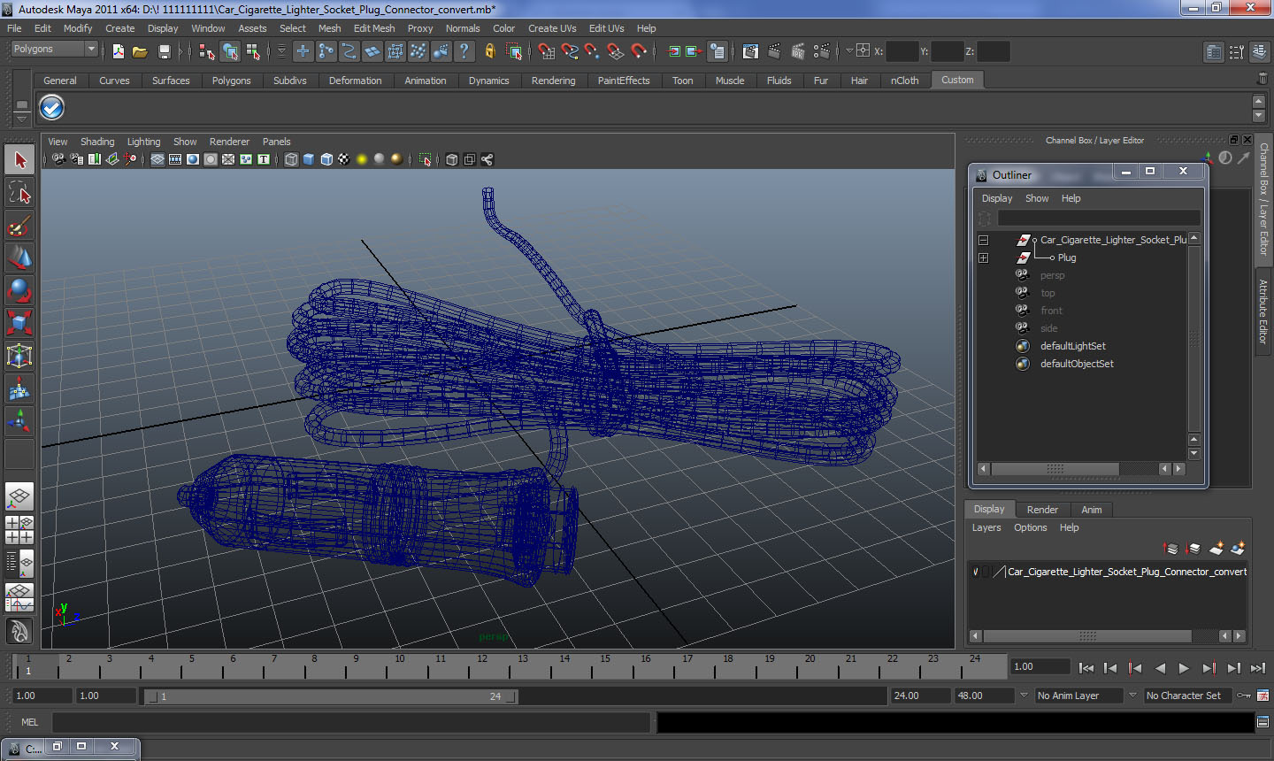Open the Render View window icon
This screenshot has height=761, width=1274.
tap(750, 51)
